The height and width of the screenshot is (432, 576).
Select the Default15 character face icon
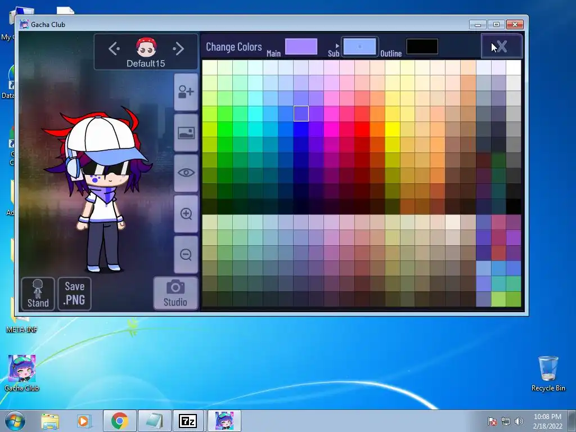point(146,47)
